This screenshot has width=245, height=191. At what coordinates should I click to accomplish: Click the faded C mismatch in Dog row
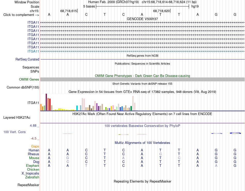[x=68, y=162]
